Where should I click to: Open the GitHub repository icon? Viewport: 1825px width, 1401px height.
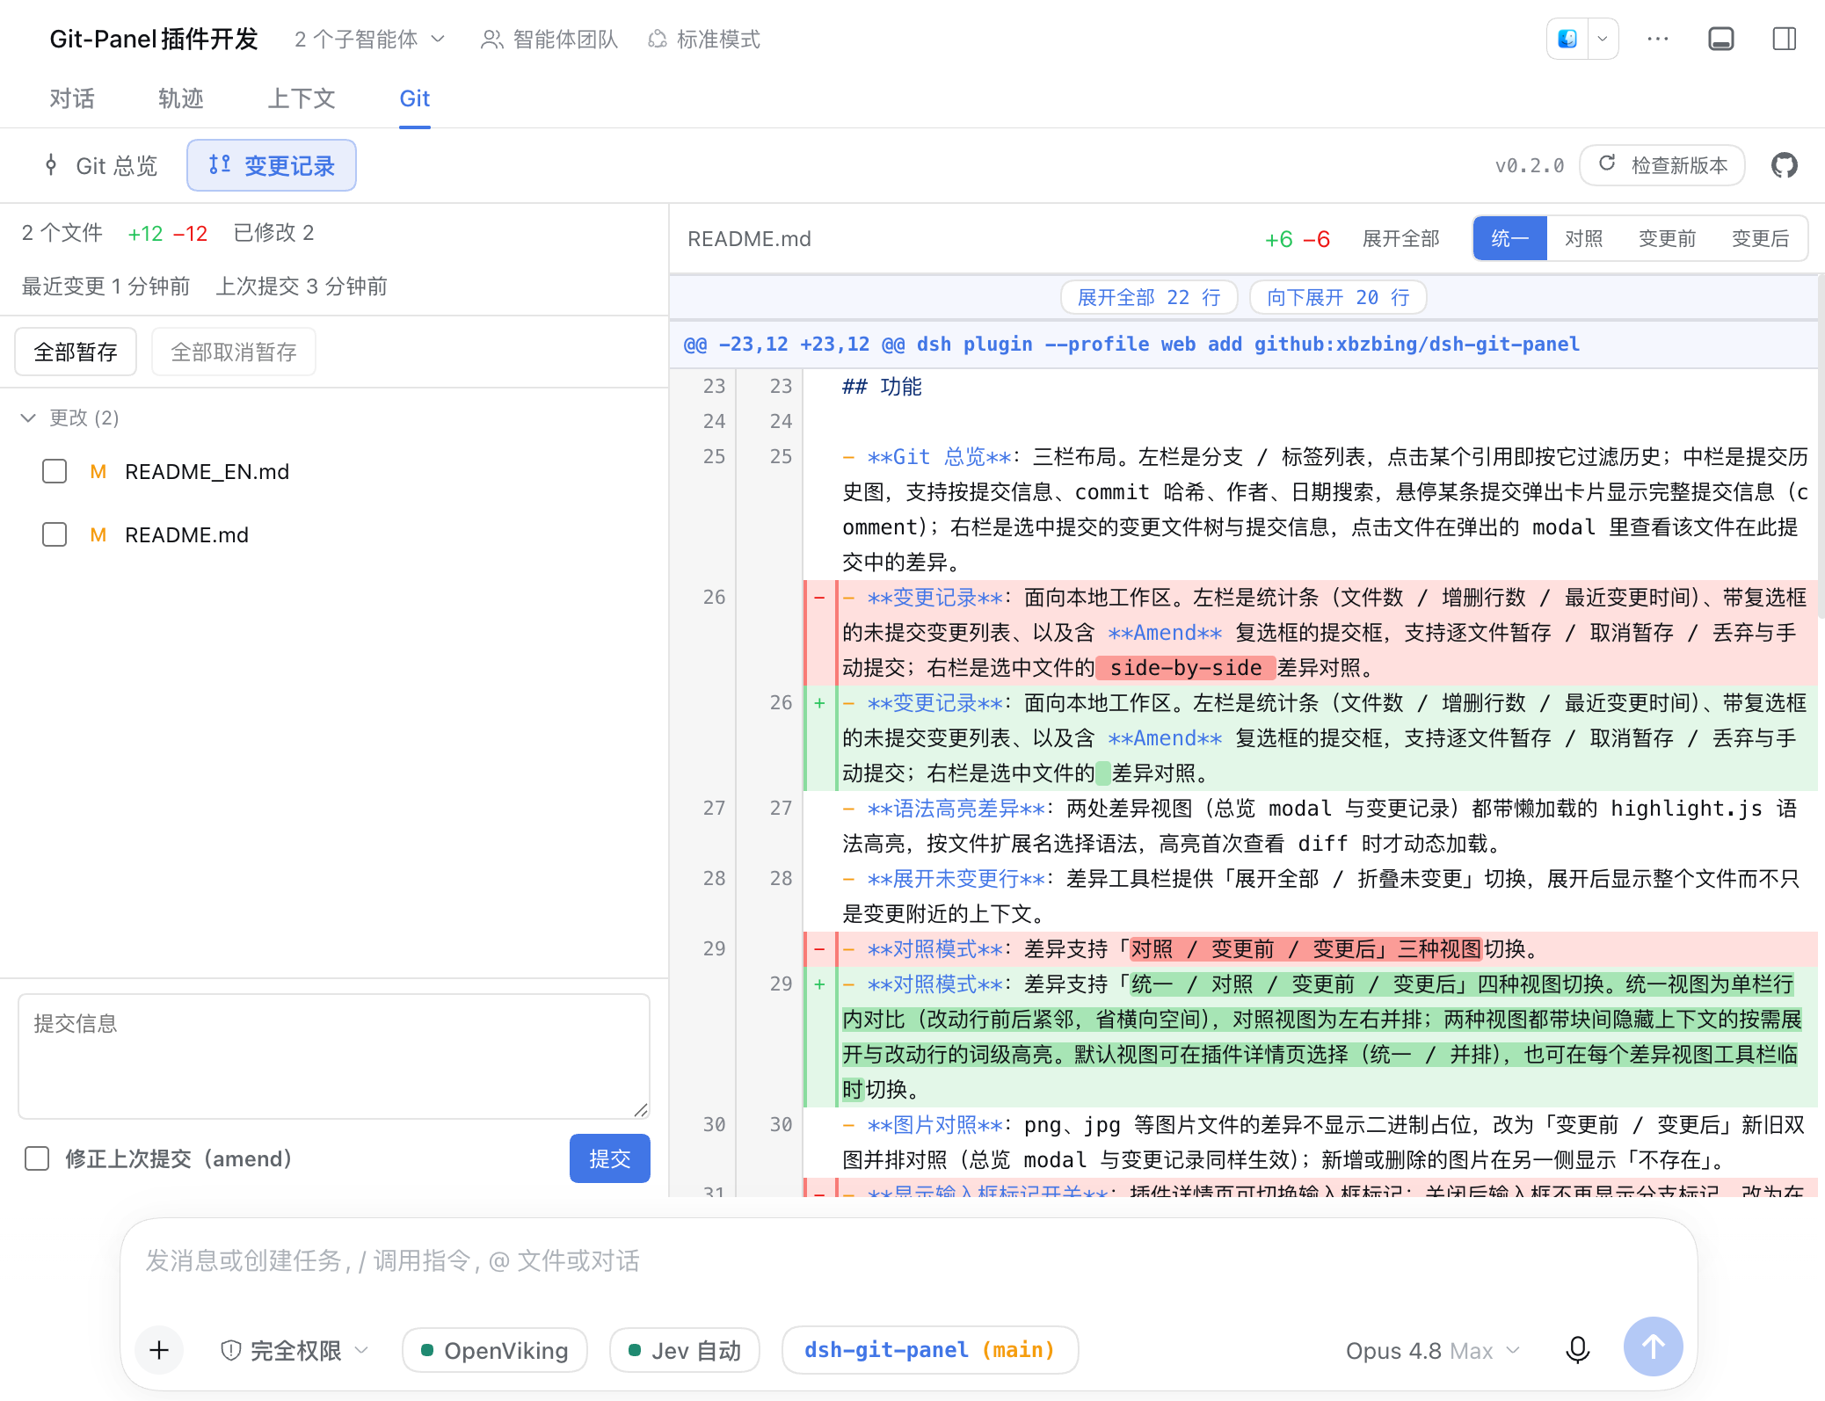(x=1784, y=165)
